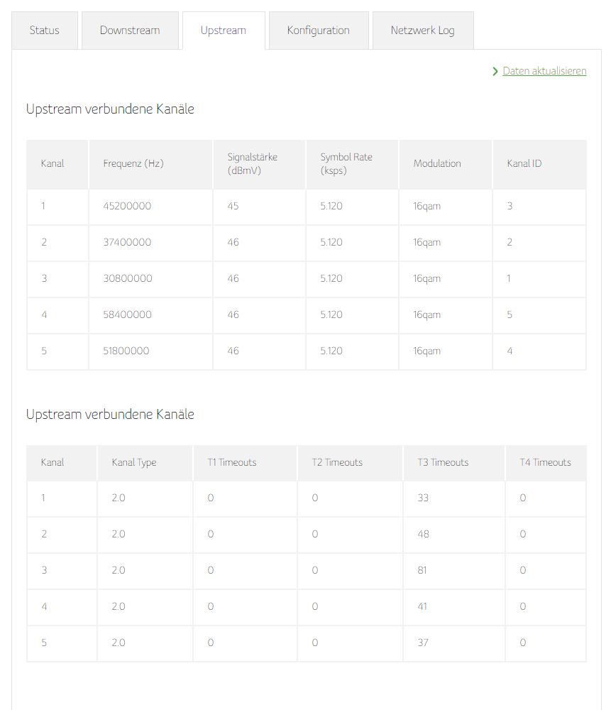Click the frequency cell 30800000
The image size is (611, 710).
[x=128, y=278]
